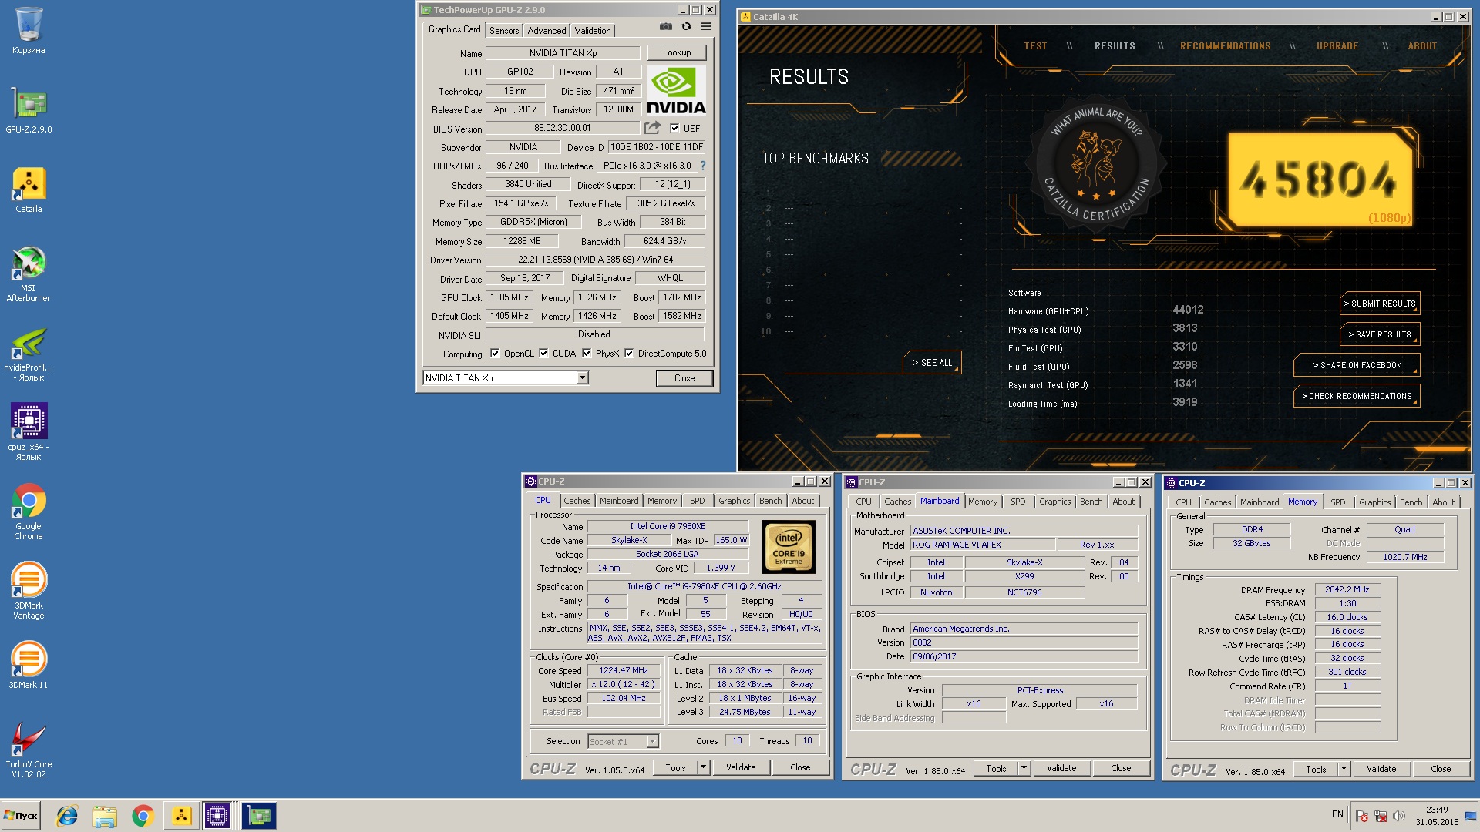The height and width of the screenshot is (832, 1480).
Task: Click SAVE RESULTS in Catzilla
Action: 1380,334
